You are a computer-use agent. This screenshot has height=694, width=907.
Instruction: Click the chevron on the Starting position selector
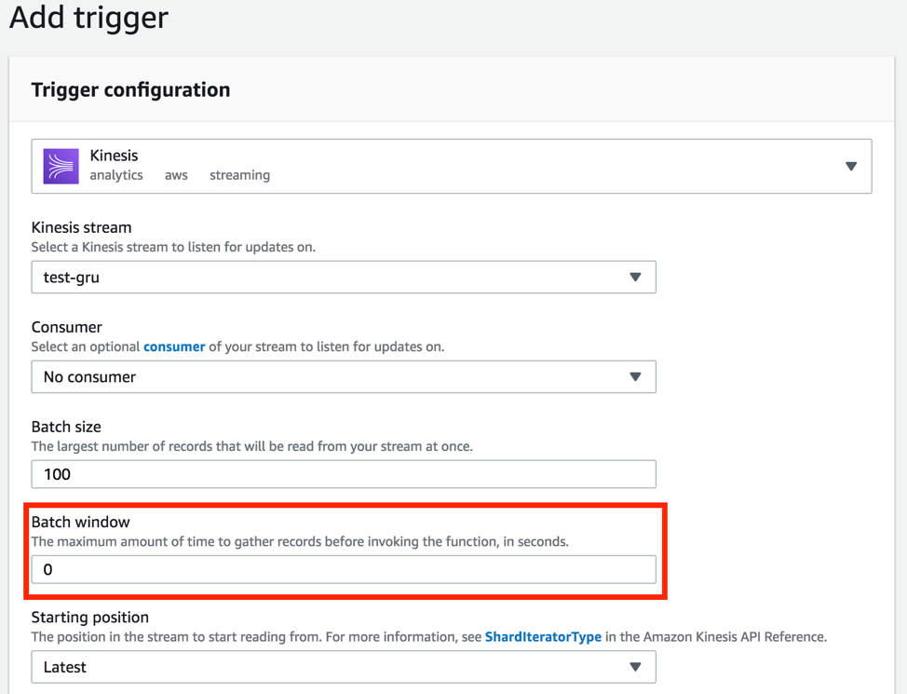tap(636, 667)
